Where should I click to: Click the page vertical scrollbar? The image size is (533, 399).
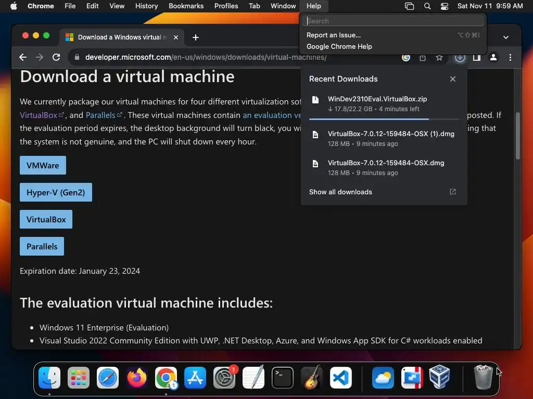tap(518, 136)
